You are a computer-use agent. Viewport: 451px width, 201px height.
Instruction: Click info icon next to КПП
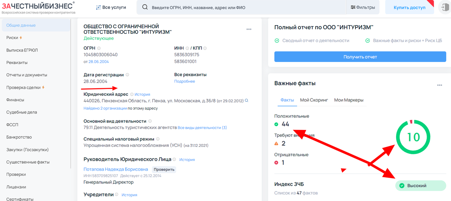coord(205,48)
